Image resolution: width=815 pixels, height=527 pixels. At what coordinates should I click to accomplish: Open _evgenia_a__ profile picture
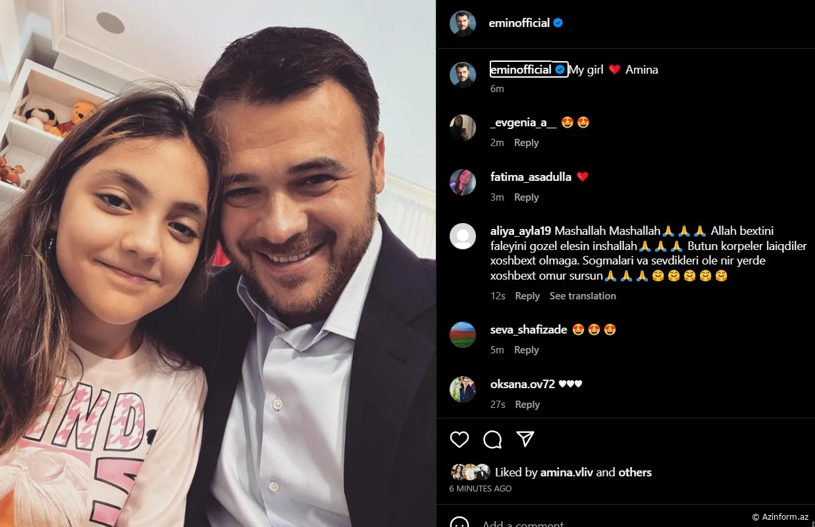point(462,128)
